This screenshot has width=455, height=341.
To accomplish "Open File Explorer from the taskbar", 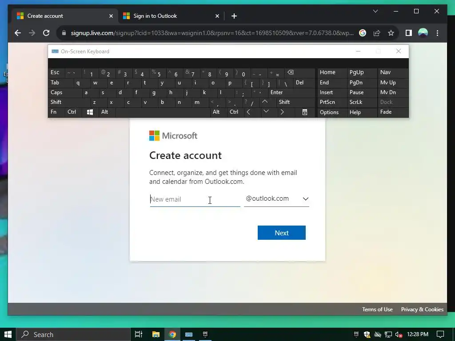I will click(x=156, y=334).
